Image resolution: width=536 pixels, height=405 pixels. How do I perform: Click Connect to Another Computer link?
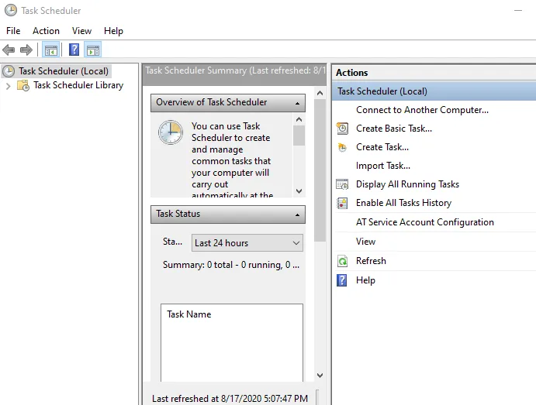422,110
